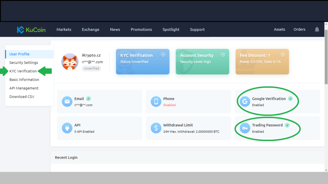Click the Unverified status badge
This screenshot has height=184, width=328.
point(91,68)
